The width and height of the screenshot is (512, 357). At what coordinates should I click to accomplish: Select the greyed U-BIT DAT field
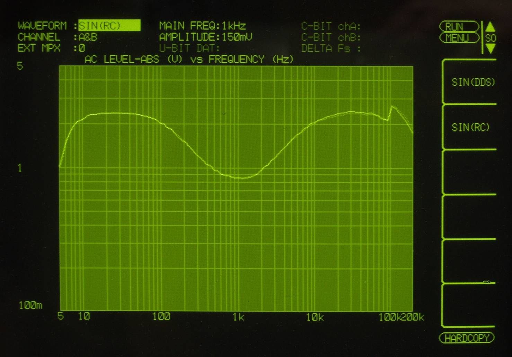189,48
